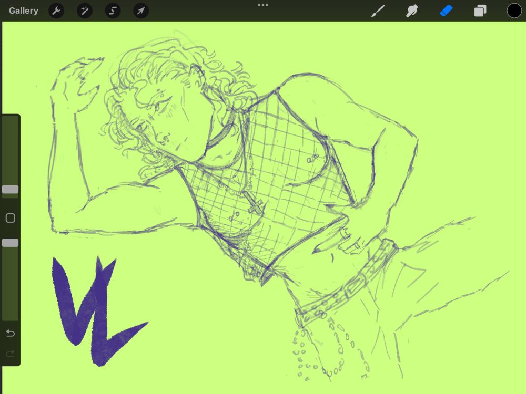This screenshot has width=526, height=394.
Task: Tap the blue Eraser tool
Action: click(x=446, y=11)
